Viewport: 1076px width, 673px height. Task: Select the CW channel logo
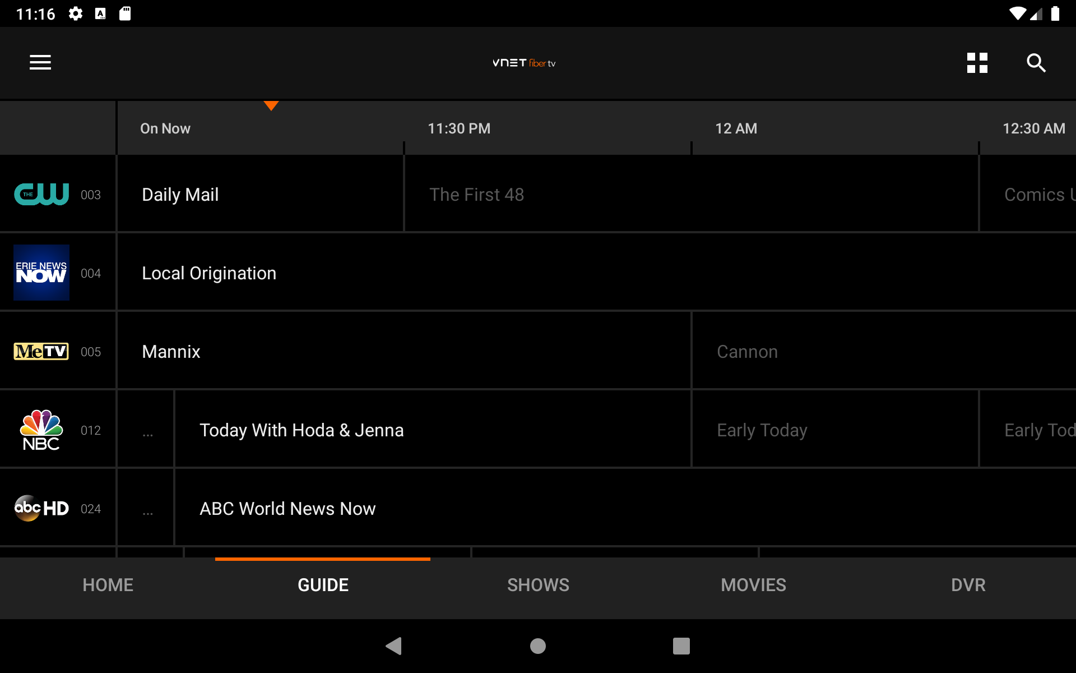click(x=41, y=194)
